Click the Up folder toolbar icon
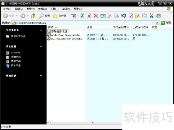 click(x=33, y=16)
